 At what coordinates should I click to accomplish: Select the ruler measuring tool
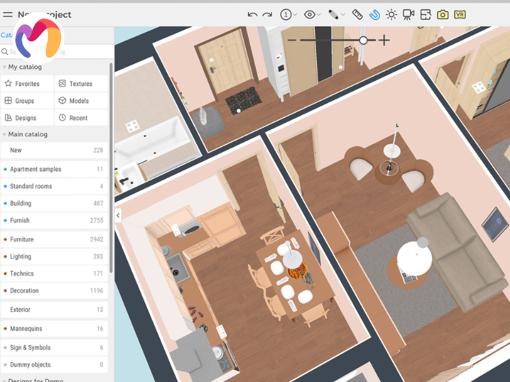[358, 14]
